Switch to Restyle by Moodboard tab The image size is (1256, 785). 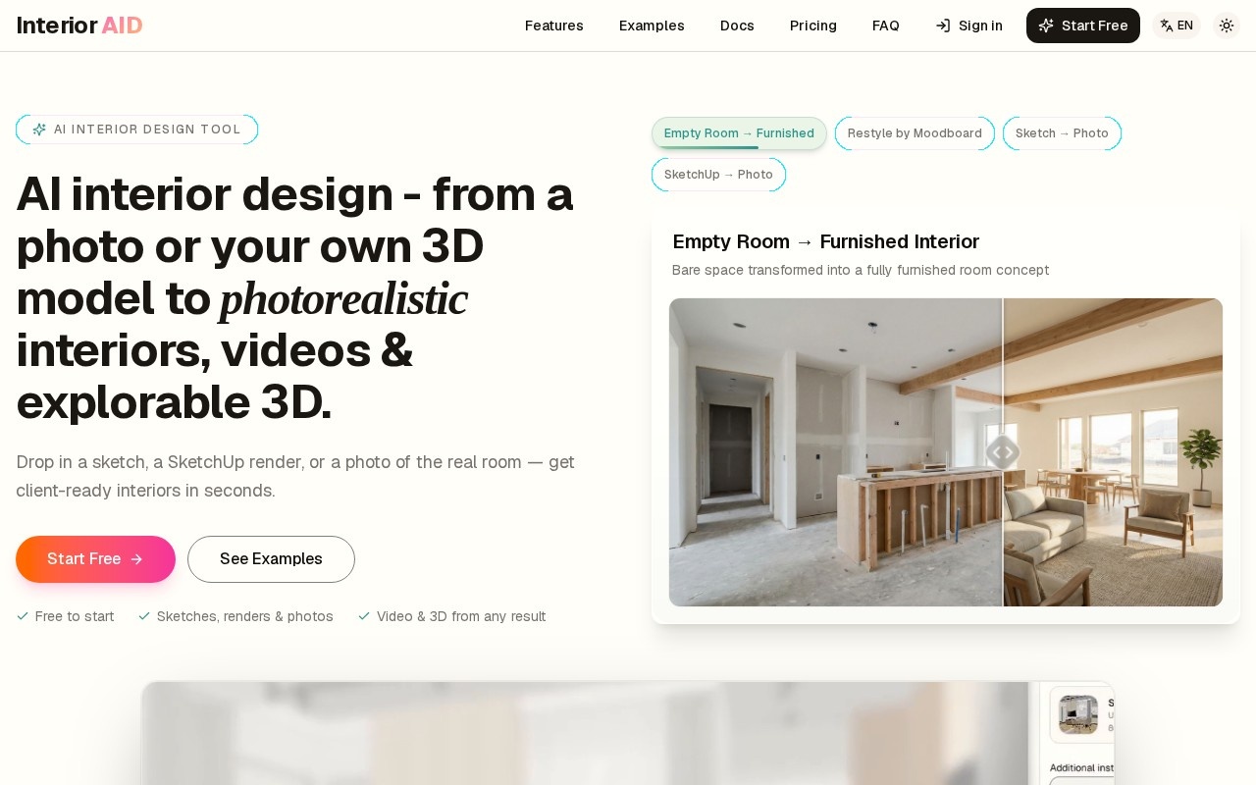pyautogui.click(x=915, y=133)
